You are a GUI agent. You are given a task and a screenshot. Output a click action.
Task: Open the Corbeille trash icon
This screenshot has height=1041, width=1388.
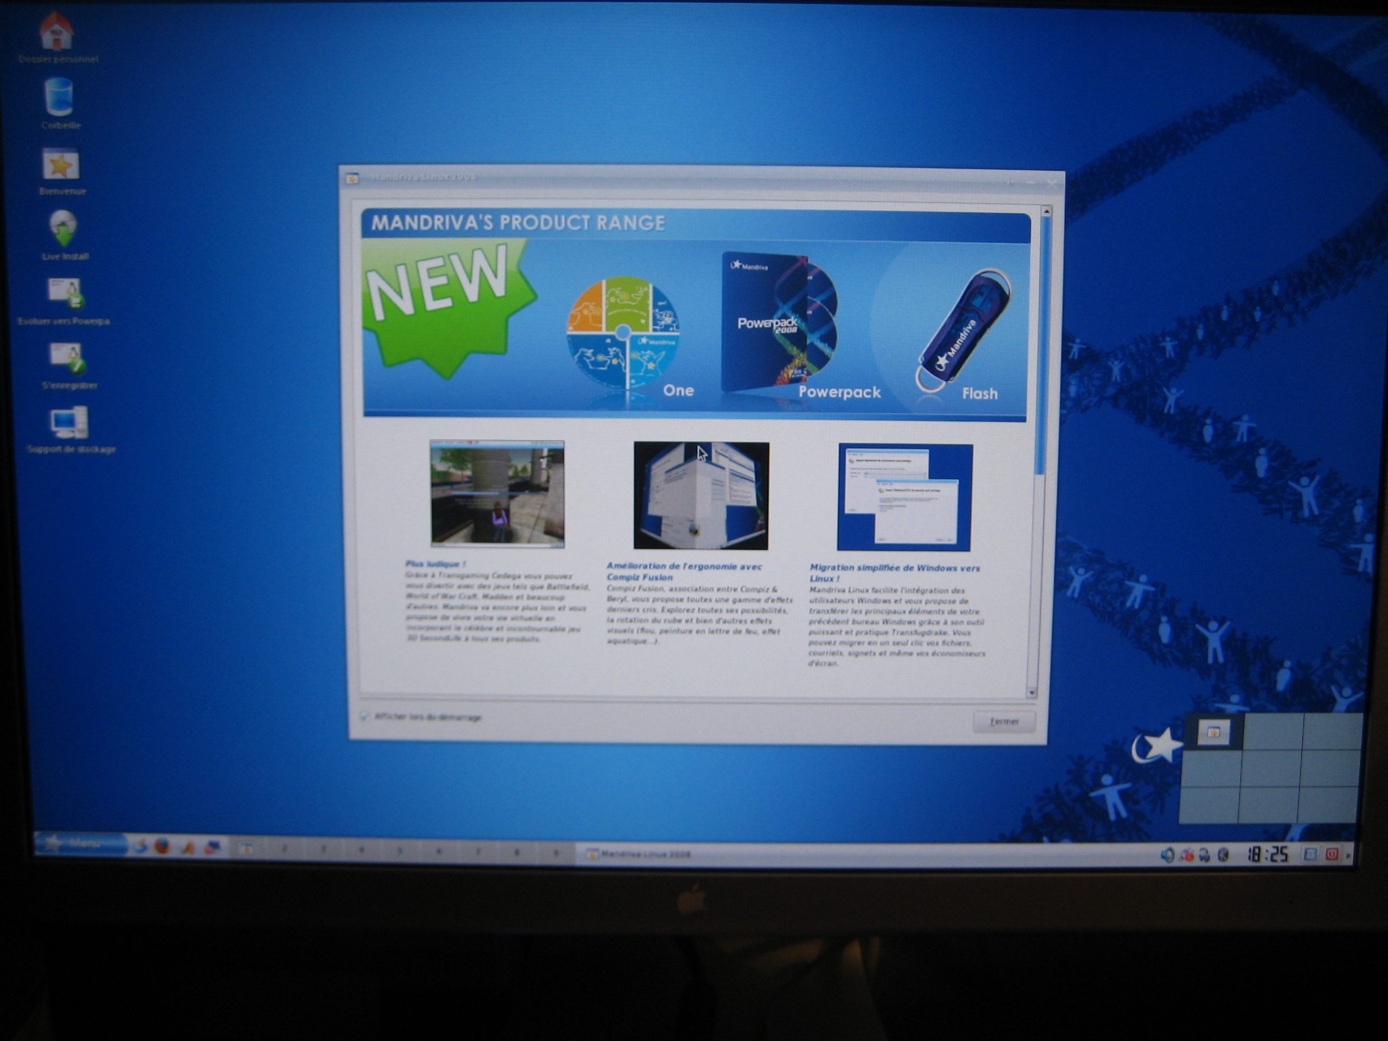(x=60, y=97)
